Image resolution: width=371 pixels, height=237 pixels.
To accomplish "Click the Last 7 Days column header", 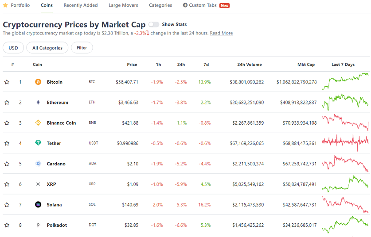I will click(343, 65).
